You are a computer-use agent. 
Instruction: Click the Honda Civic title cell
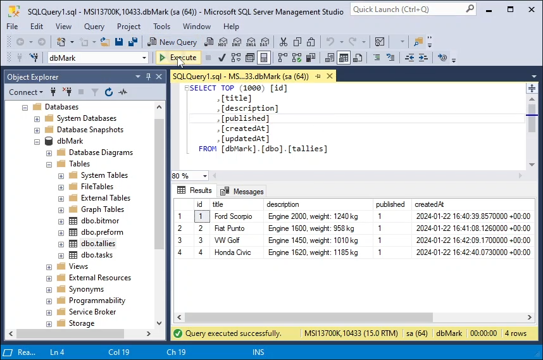pyautogui.click(x=237, y=252)
